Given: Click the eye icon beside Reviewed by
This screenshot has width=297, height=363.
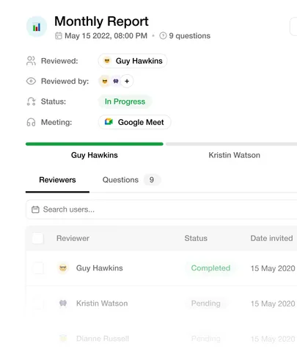Looking at the screenshot, I should click(31, 82).
